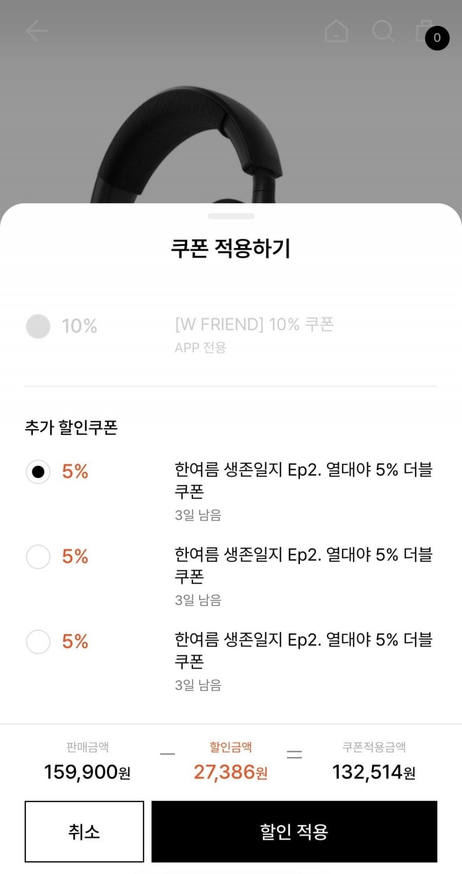Viewport: 462px width, 874px height.
Task: Open the search magnifier icon
Action: point(383,31)
